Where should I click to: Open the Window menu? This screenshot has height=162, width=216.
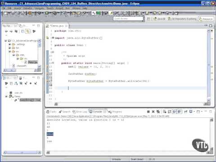76,8
